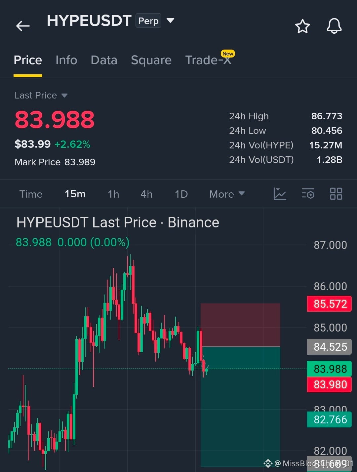
Task: Select the red 85.572 price label
Action: coord(329,304)
